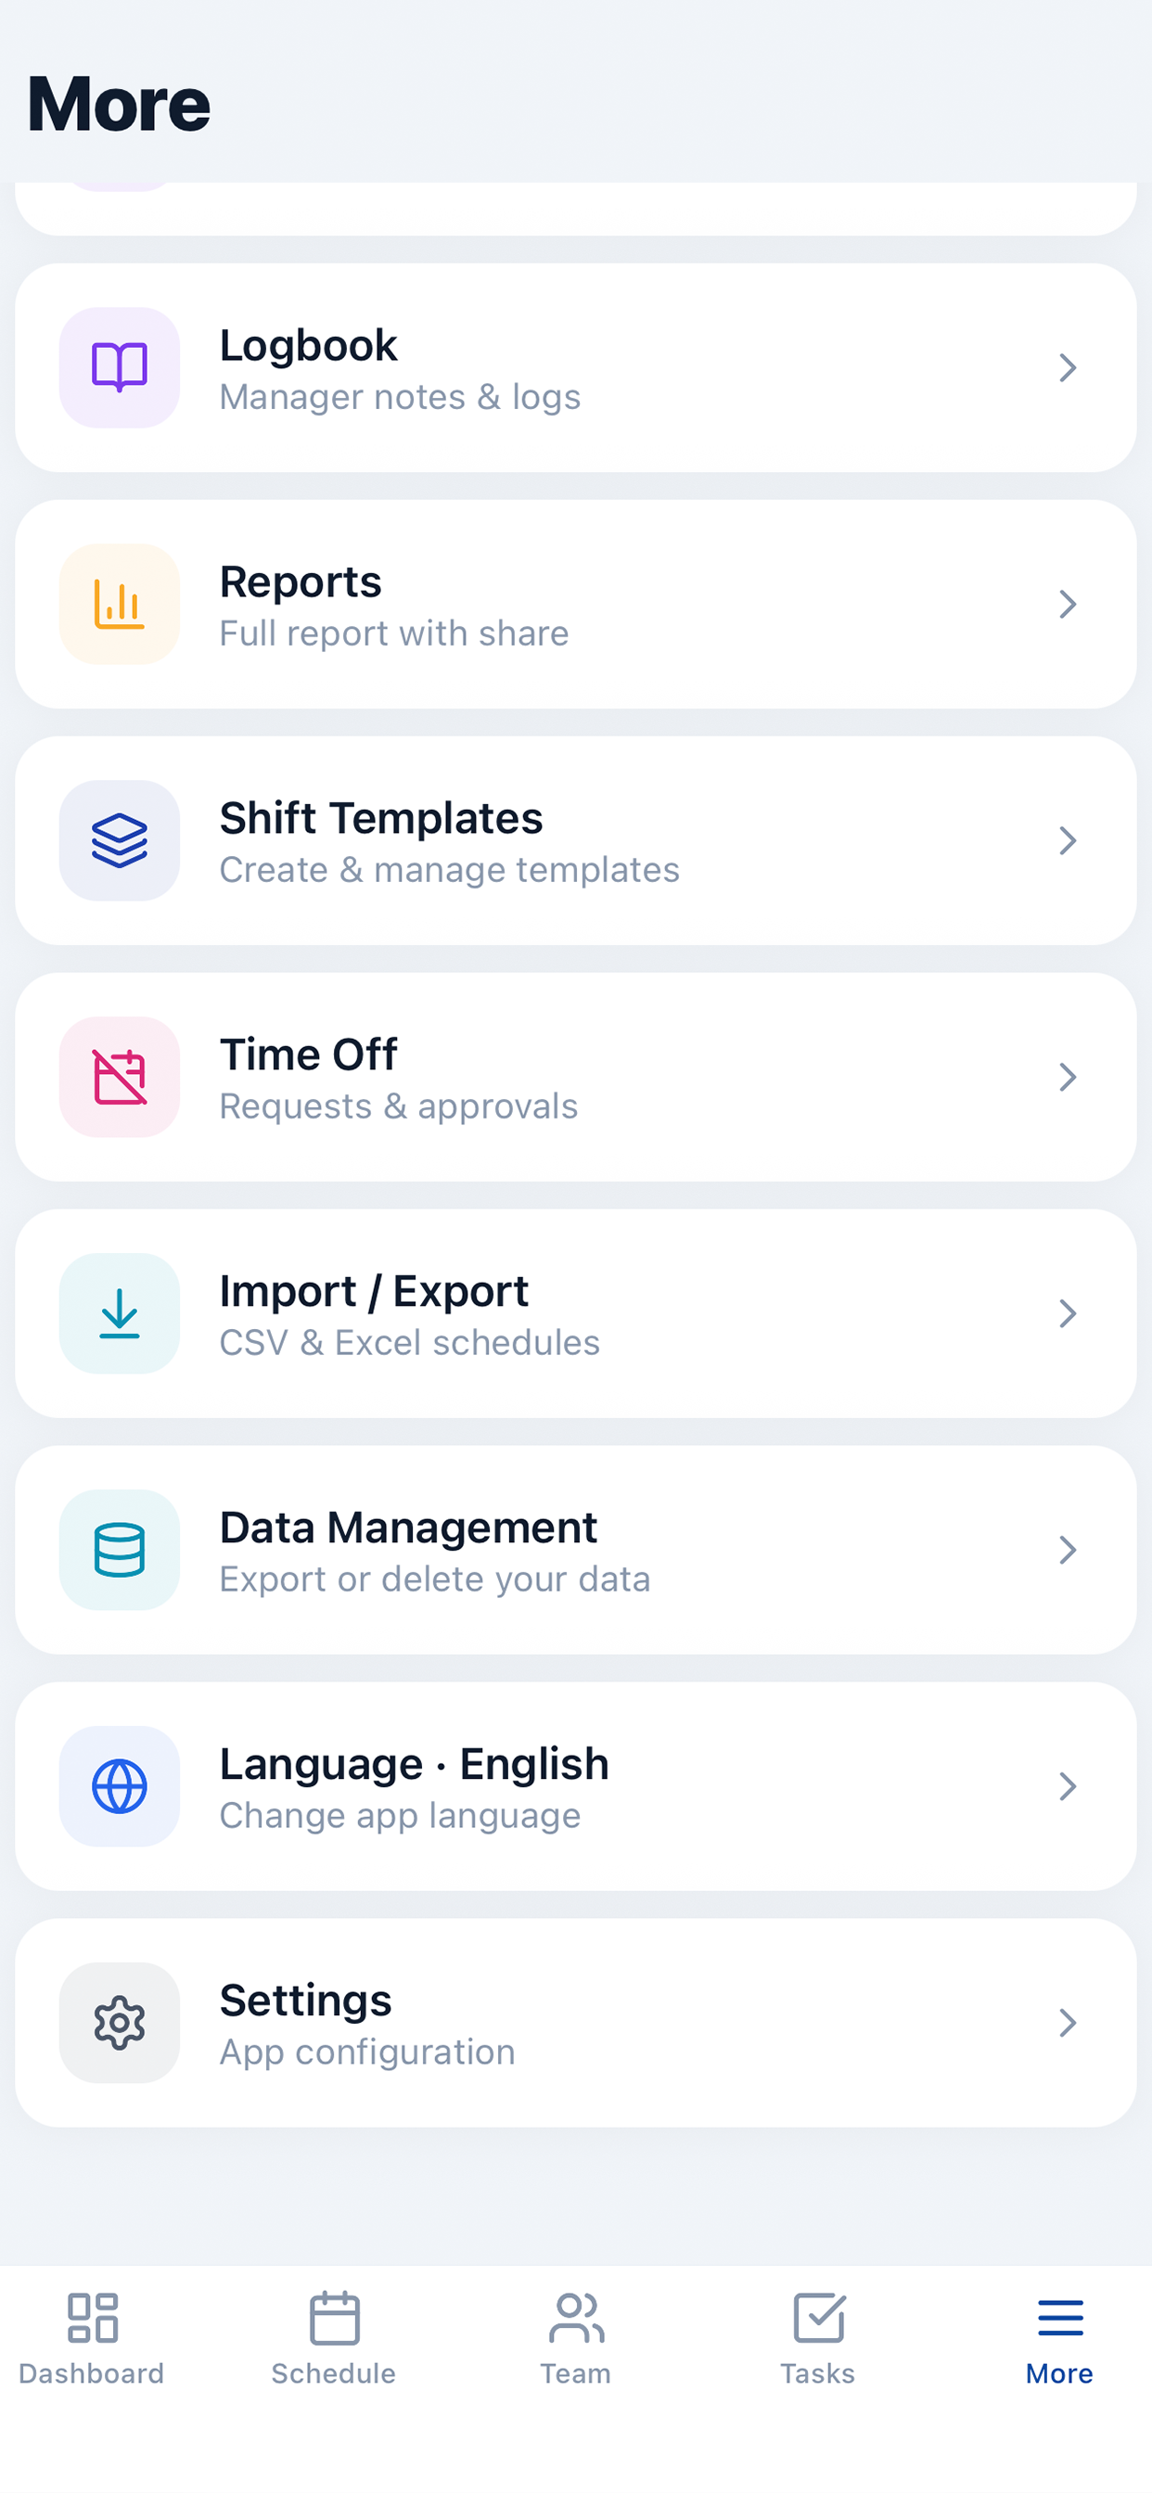Image resolution: width=1152 pixels, height=2493 pixels.
Task: Switch to the Dashboard tab
Action: coord(92,2338)
